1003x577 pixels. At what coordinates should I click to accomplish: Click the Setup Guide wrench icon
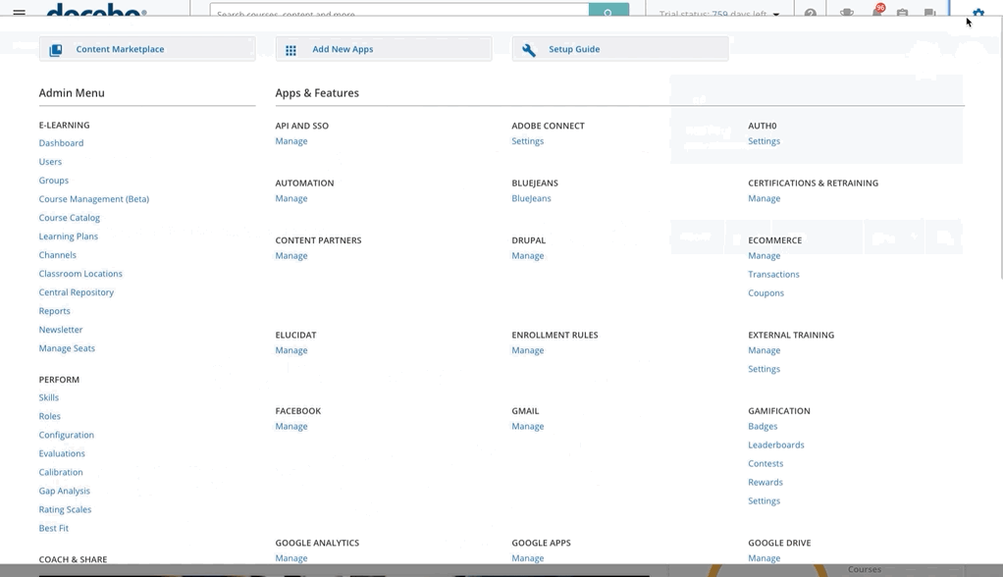529,50
